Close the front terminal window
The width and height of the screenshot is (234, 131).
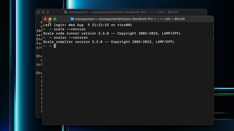(x=45, y=19)
